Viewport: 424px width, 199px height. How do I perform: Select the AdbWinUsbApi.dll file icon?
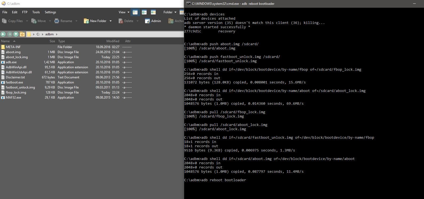click(x=3, y=72)
